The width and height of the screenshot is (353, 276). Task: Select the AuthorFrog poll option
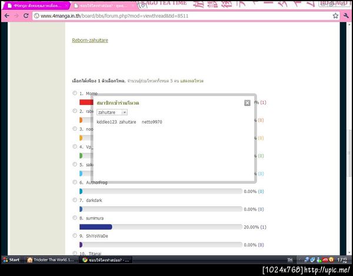pyautogui.click(x=75, y=182)
